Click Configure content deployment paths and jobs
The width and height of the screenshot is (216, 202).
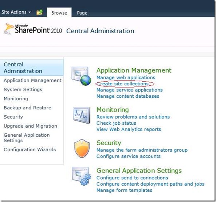(150, 184)
